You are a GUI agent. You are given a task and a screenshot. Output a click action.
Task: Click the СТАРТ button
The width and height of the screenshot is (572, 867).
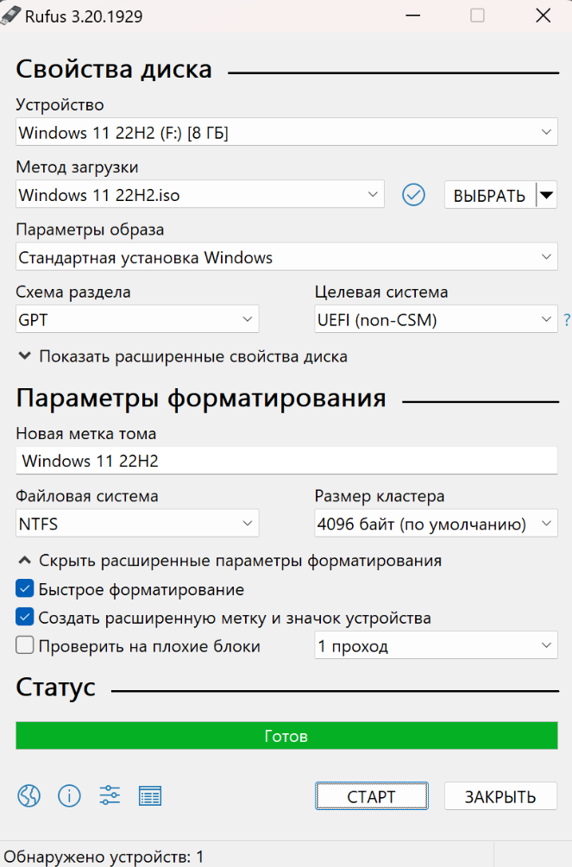point(372,796)
